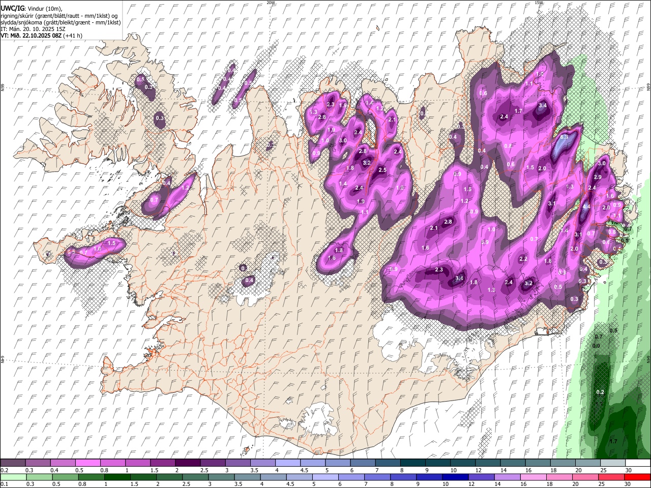Click the '20W' longitude label
Image resolution: width=651 pixels, height=488 pixels.
coord(271,3)
